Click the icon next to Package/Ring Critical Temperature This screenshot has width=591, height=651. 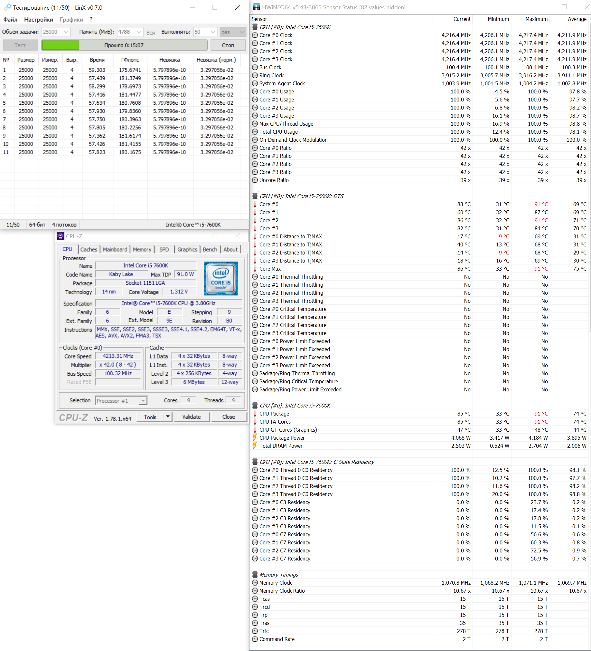[x=255, y=381]
